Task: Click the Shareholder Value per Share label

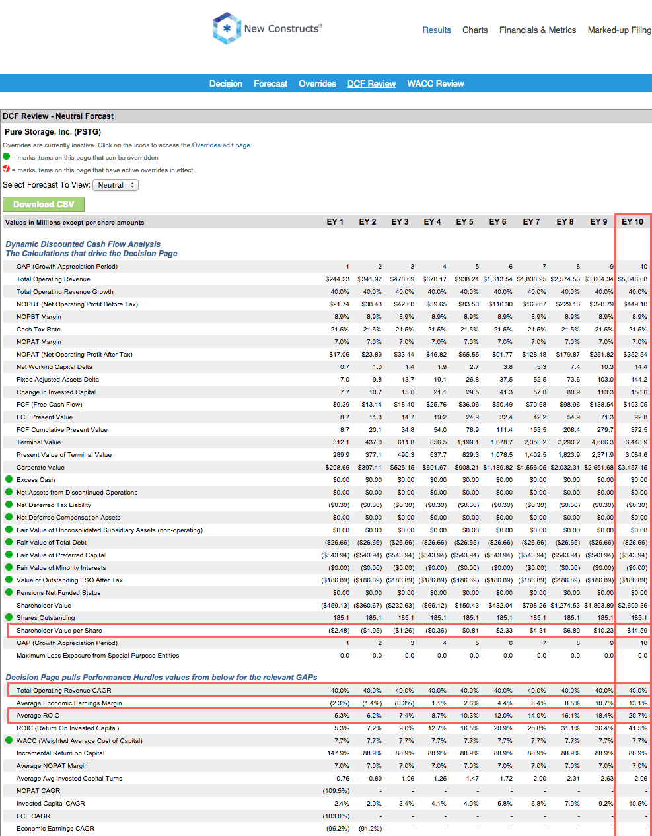Action: pos(59,630)
